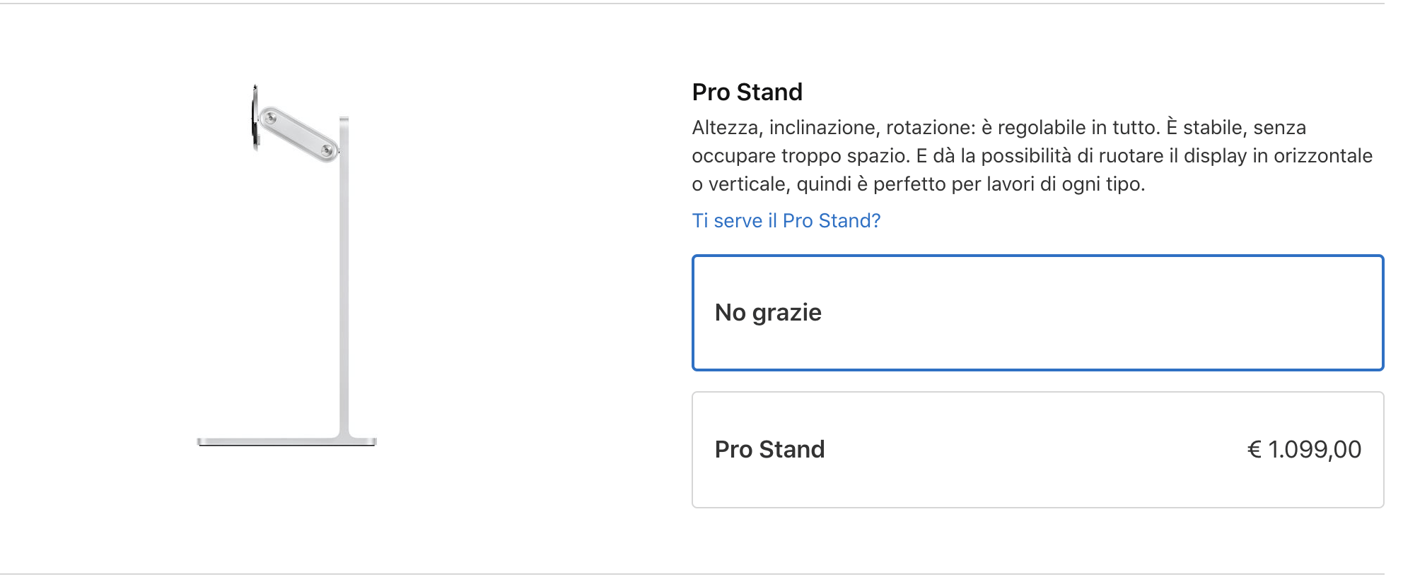The height and width of the screenshot is (579, 1403).
Task: Click the word "Altezza" in the description
Action: click(725, 128)
